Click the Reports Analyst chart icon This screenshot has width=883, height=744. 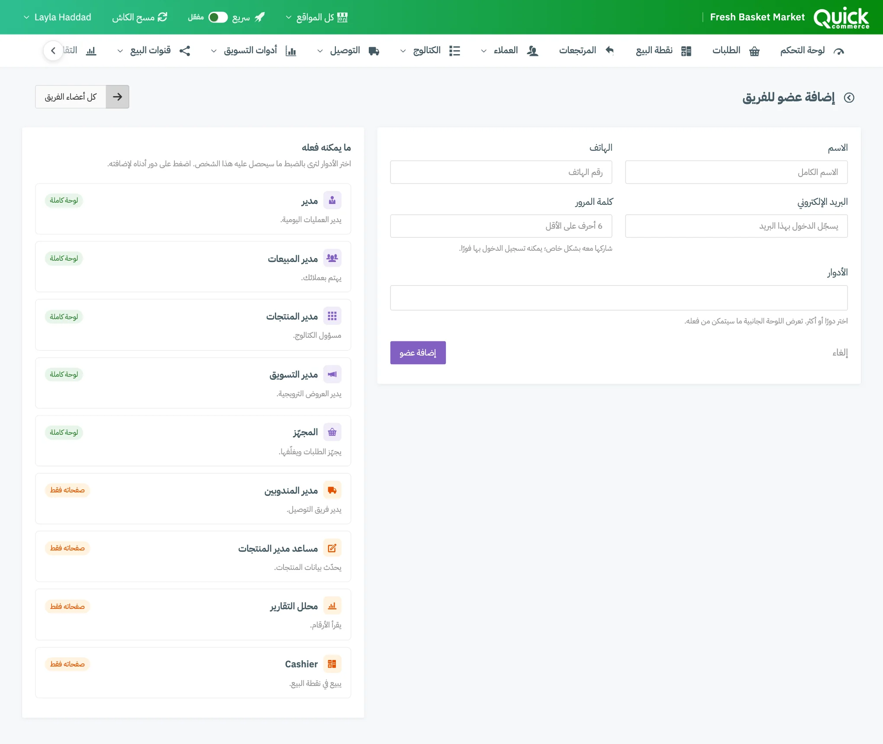(x=332, y=606)
